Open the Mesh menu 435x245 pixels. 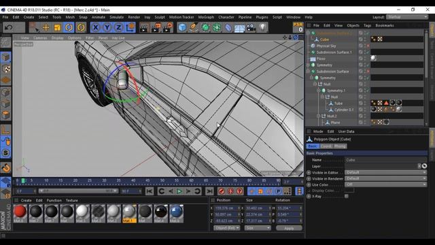[70, 17]
